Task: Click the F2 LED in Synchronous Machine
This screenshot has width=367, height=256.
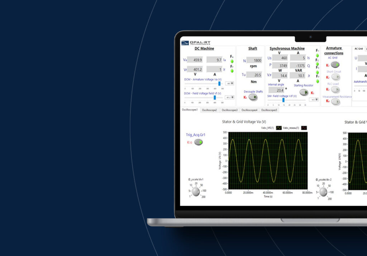Action: pyautogui.click(x=318, y=64)
